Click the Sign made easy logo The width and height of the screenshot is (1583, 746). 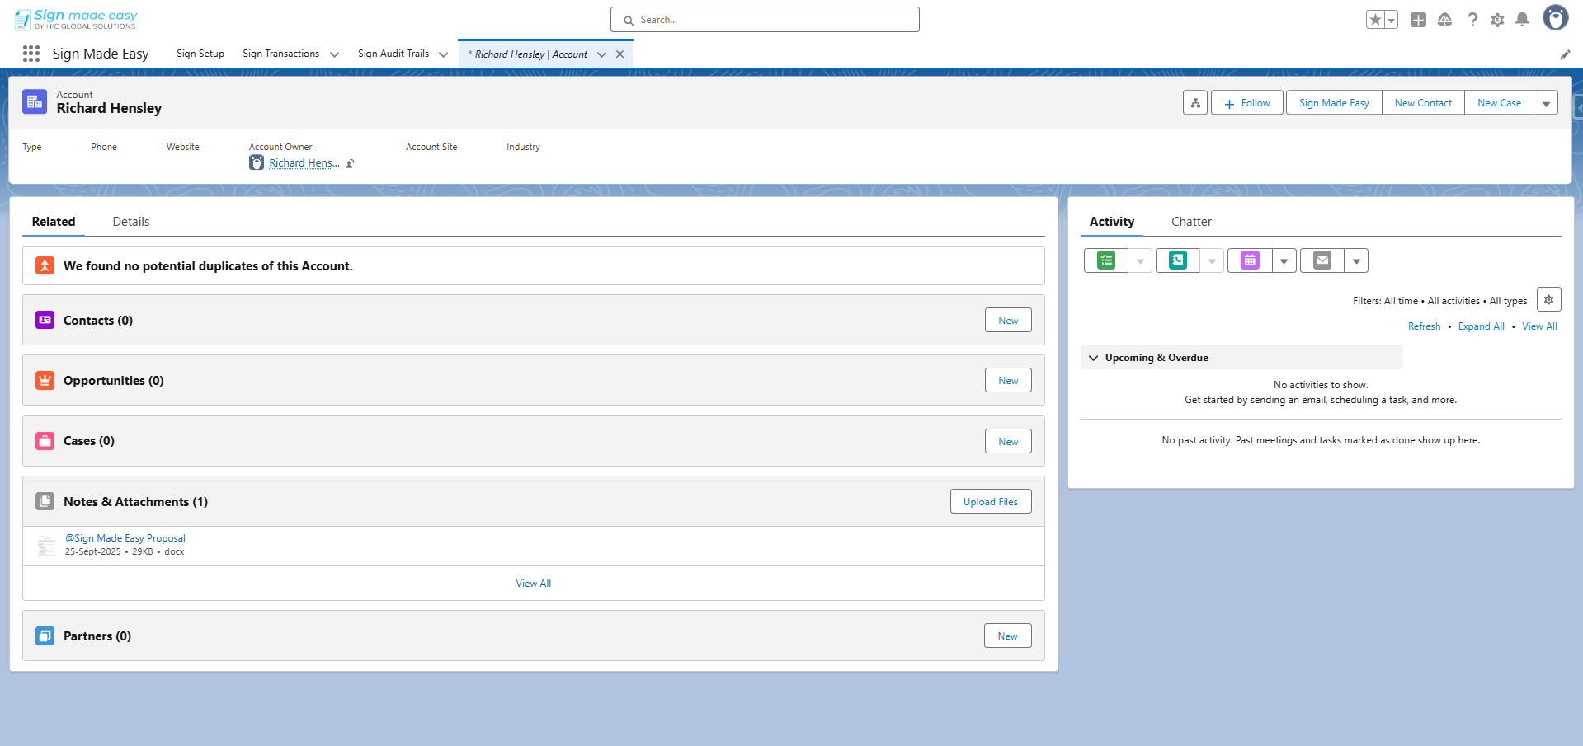tap(76, 19)
